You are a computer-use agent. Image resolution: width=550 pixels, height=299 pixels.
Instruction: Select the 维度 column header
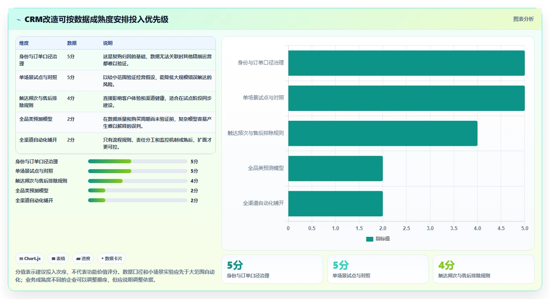click(24, 43)
